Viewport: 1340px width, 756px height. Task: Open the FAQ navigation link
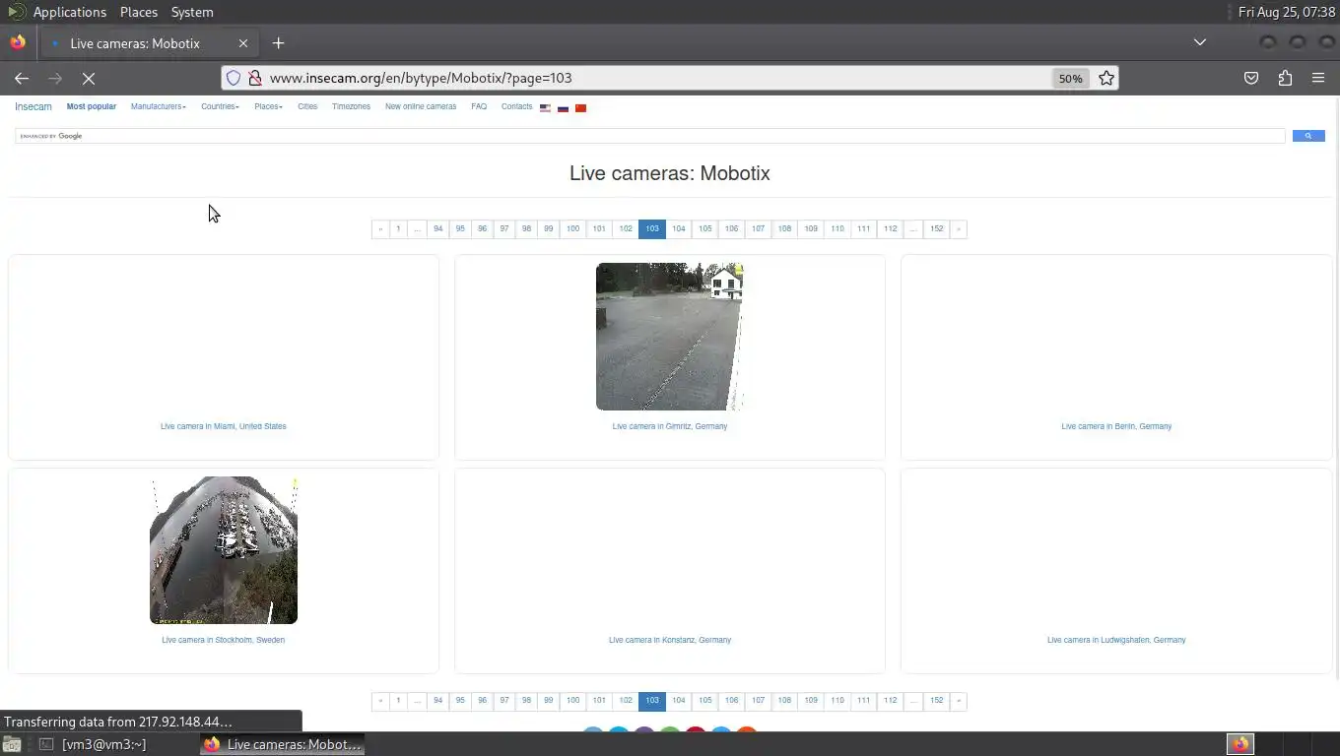click(479, 106)
